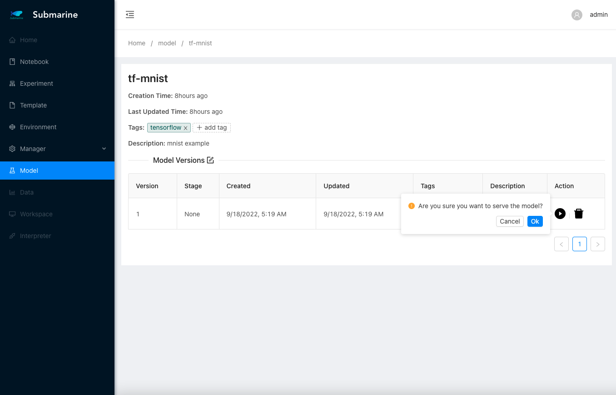Click the model breadcrumb link
The width and height of the screenshot is (616, 395).
pos(167,43)
